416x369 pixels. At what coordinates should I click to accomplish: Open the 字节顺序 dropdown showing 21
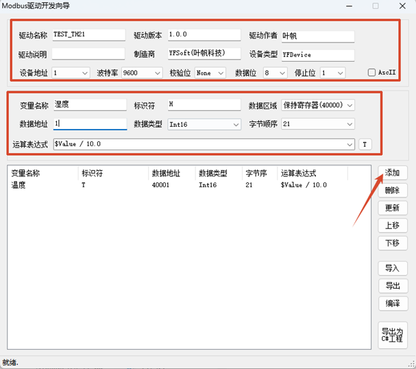point(318,124)
